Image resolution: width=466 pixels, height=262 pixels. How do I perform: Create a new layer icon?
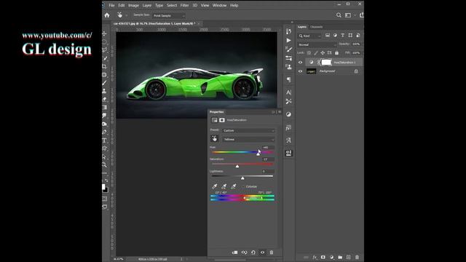349,257
